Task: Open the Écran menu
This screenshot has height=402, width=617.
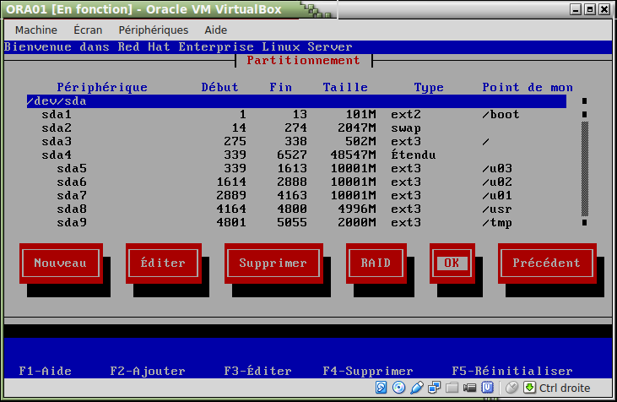Action: 88,30
